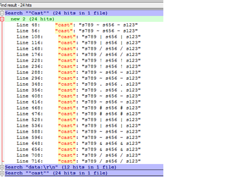This screenshot has width=228, height=177.
Task: Select the bottom Search ""cast"" (24 hits) header
Action: click(x=84, y=173)
